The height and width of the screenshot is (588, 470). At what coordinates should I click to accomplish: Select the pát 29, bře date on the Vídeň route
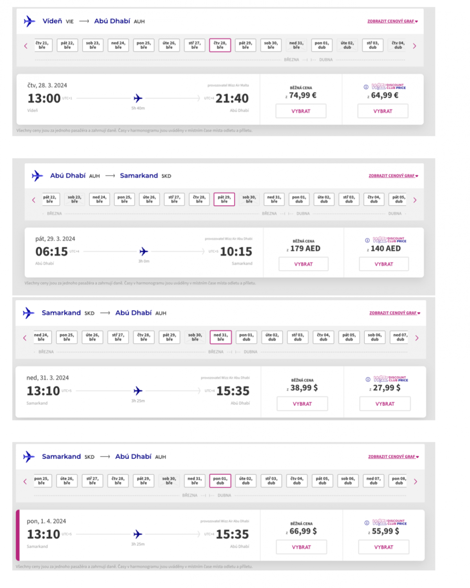coord(246,45)
